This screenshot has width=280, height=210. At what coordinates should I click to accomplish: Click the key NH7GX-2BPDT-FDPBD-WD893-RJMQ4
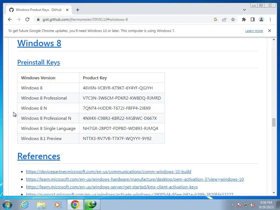(120, 129)
